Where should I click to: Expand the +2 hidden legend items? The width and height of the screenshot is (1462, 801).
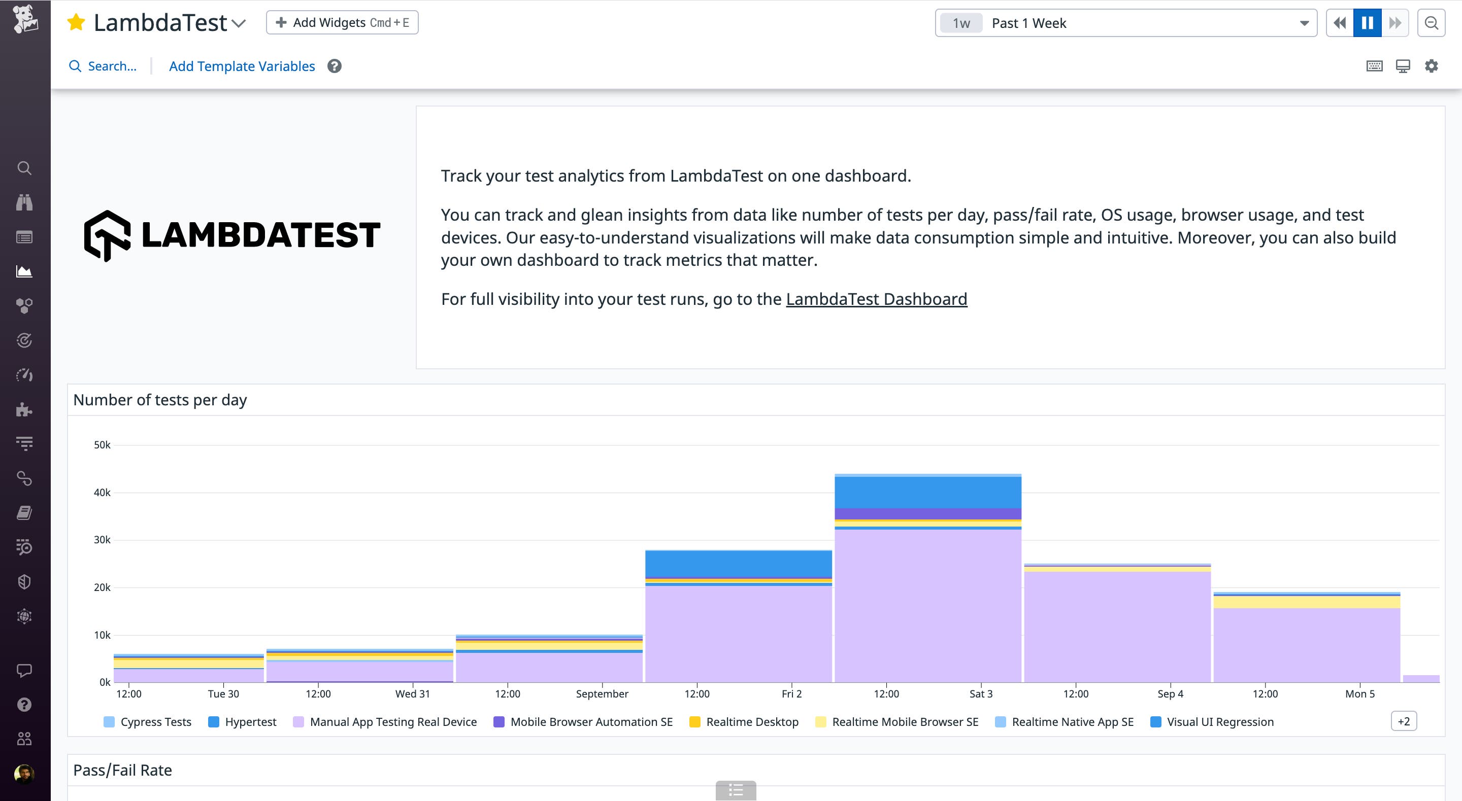1404,721
